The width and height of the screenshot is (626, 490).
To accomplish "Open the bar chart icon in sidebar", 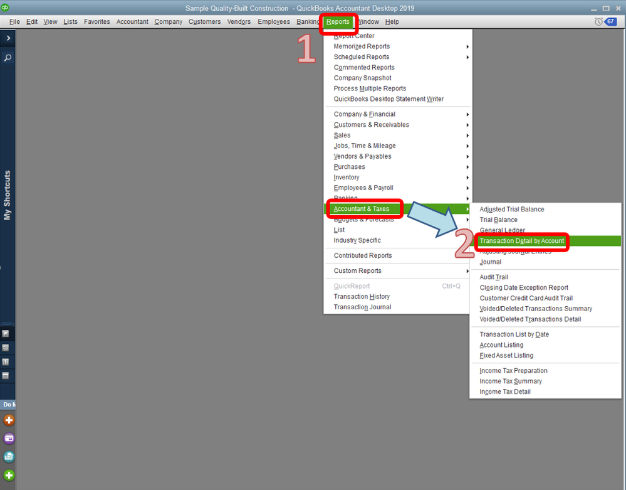I will click(6, 362).
